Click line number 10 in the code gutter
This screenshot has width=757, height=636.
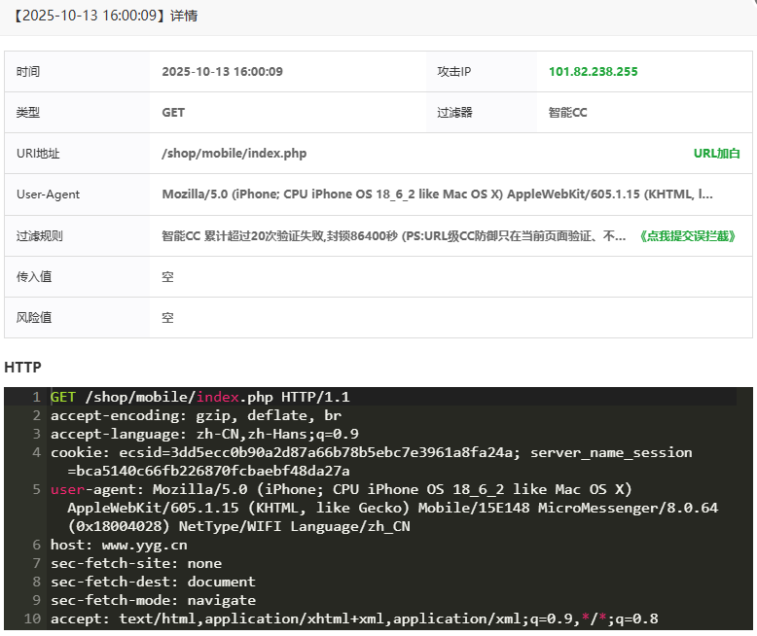[x=33, y=618]
